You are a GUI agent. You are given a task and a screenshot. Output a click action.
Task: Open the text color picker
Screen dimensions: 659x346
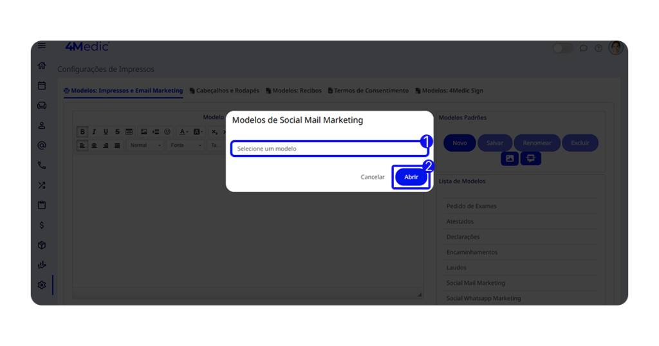click(183, 132)
